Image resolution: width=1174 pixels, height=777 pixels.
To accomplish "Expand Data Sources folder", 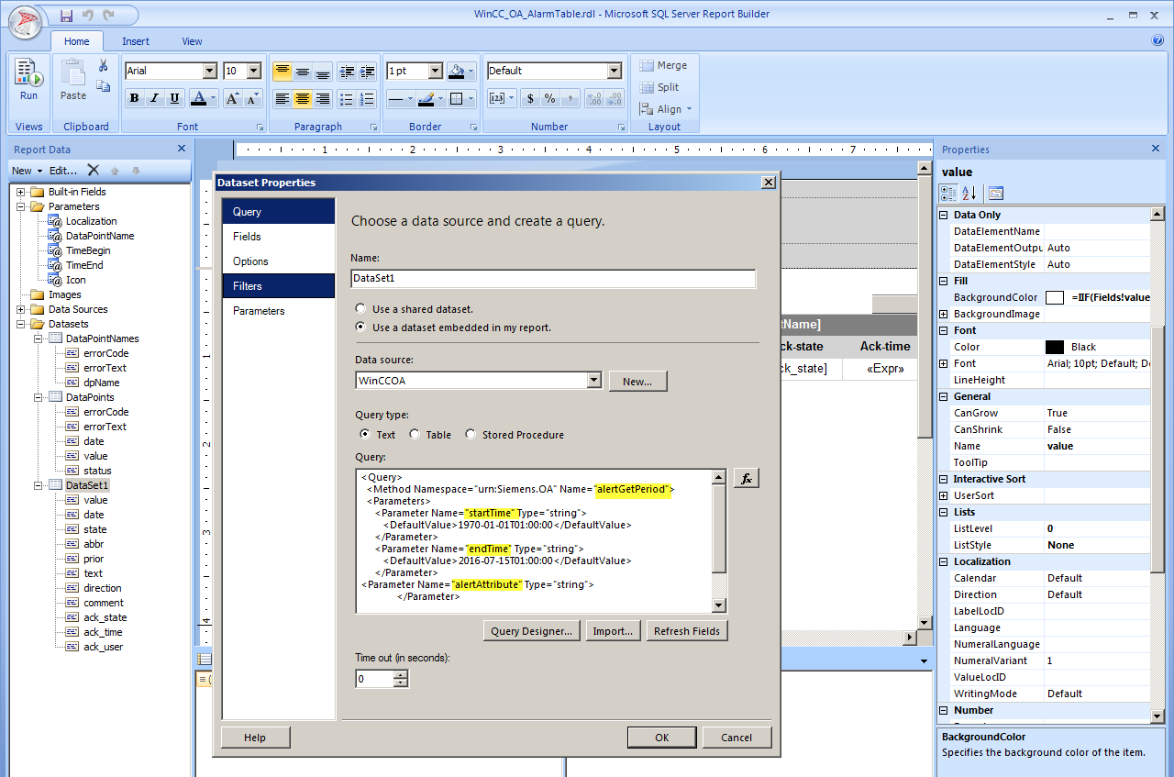I will [21, 309].
